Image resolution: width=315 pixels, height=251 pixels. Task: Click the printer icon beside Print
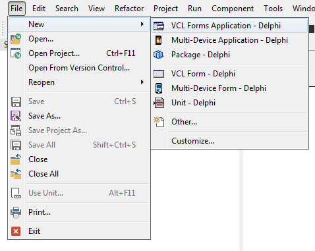(16, 212)
